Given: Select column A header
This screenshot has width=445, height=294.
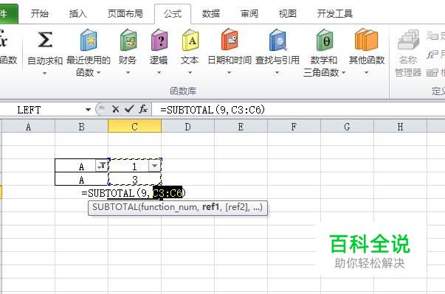Looking at the screenshot, I should (x=28, y=127).
